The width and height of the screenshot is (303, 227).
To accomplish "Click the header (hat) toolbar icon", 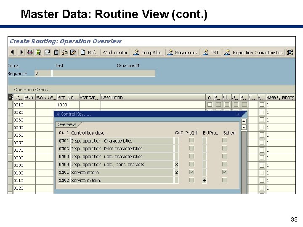I will click(x=30, y=52).
